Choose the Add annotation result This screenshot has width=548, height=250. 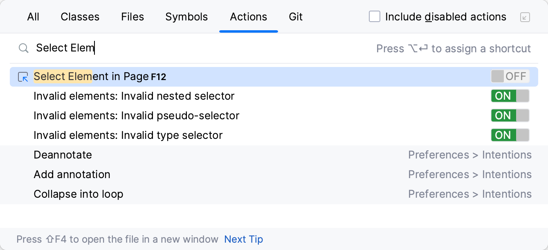click(x=72, y=174)
